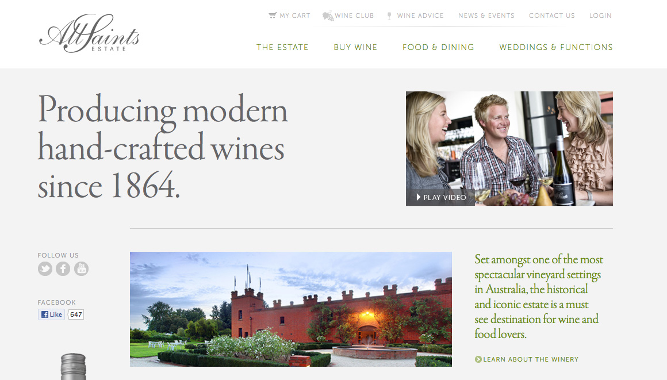The image size is (667, 380).
Task: Click the red brick winery castle photo
Action: pos(291,309)
